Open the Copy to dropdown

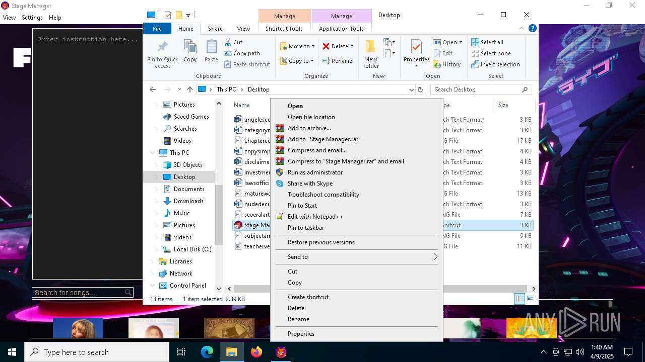coord(297,61)
